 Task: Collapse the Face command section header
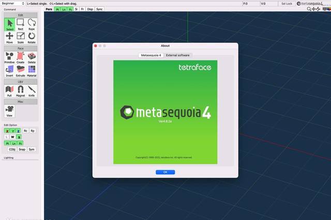pos(21,49)
